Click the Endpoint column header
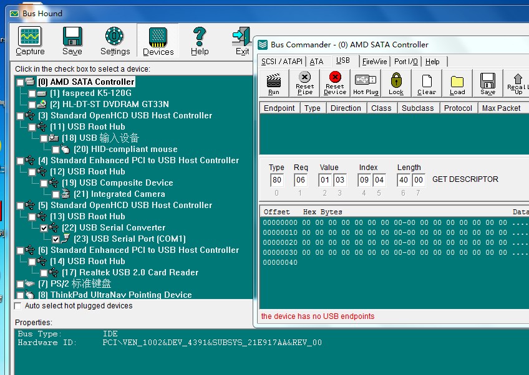Screen dimensions: 529x375 coord(279,108)
